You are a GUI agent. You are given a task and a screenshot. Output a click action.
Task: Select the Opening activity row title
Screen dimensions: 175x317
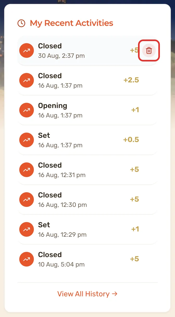point(53,106)
